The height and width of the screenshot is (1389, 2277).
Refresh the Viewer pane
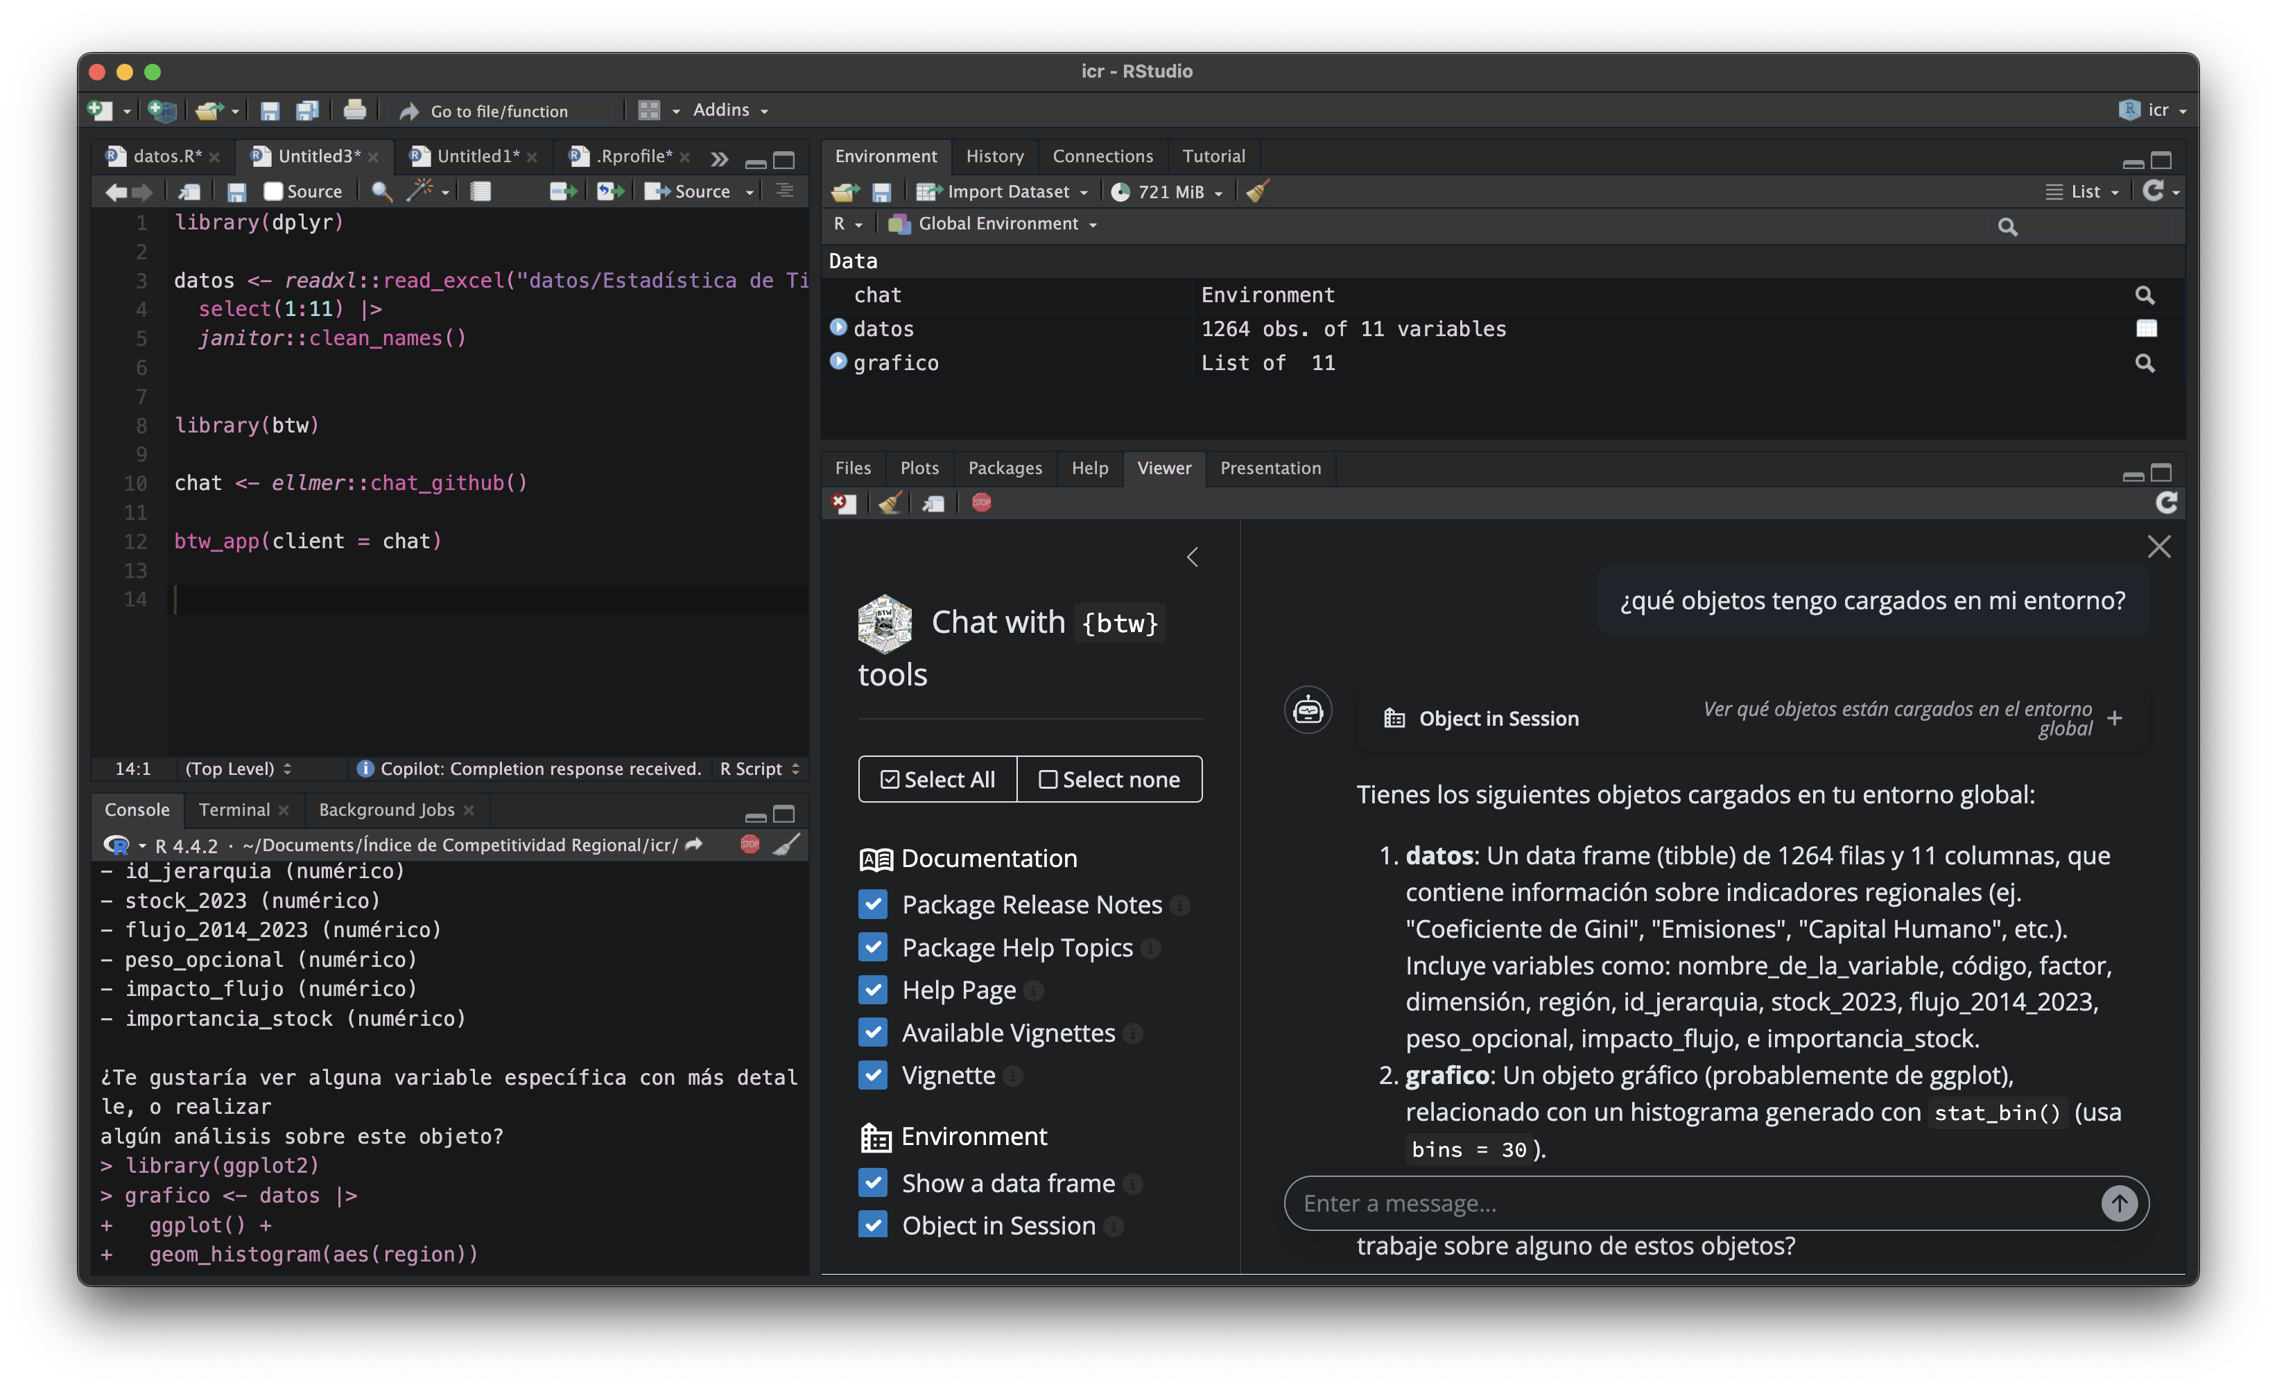[2166, 503]
